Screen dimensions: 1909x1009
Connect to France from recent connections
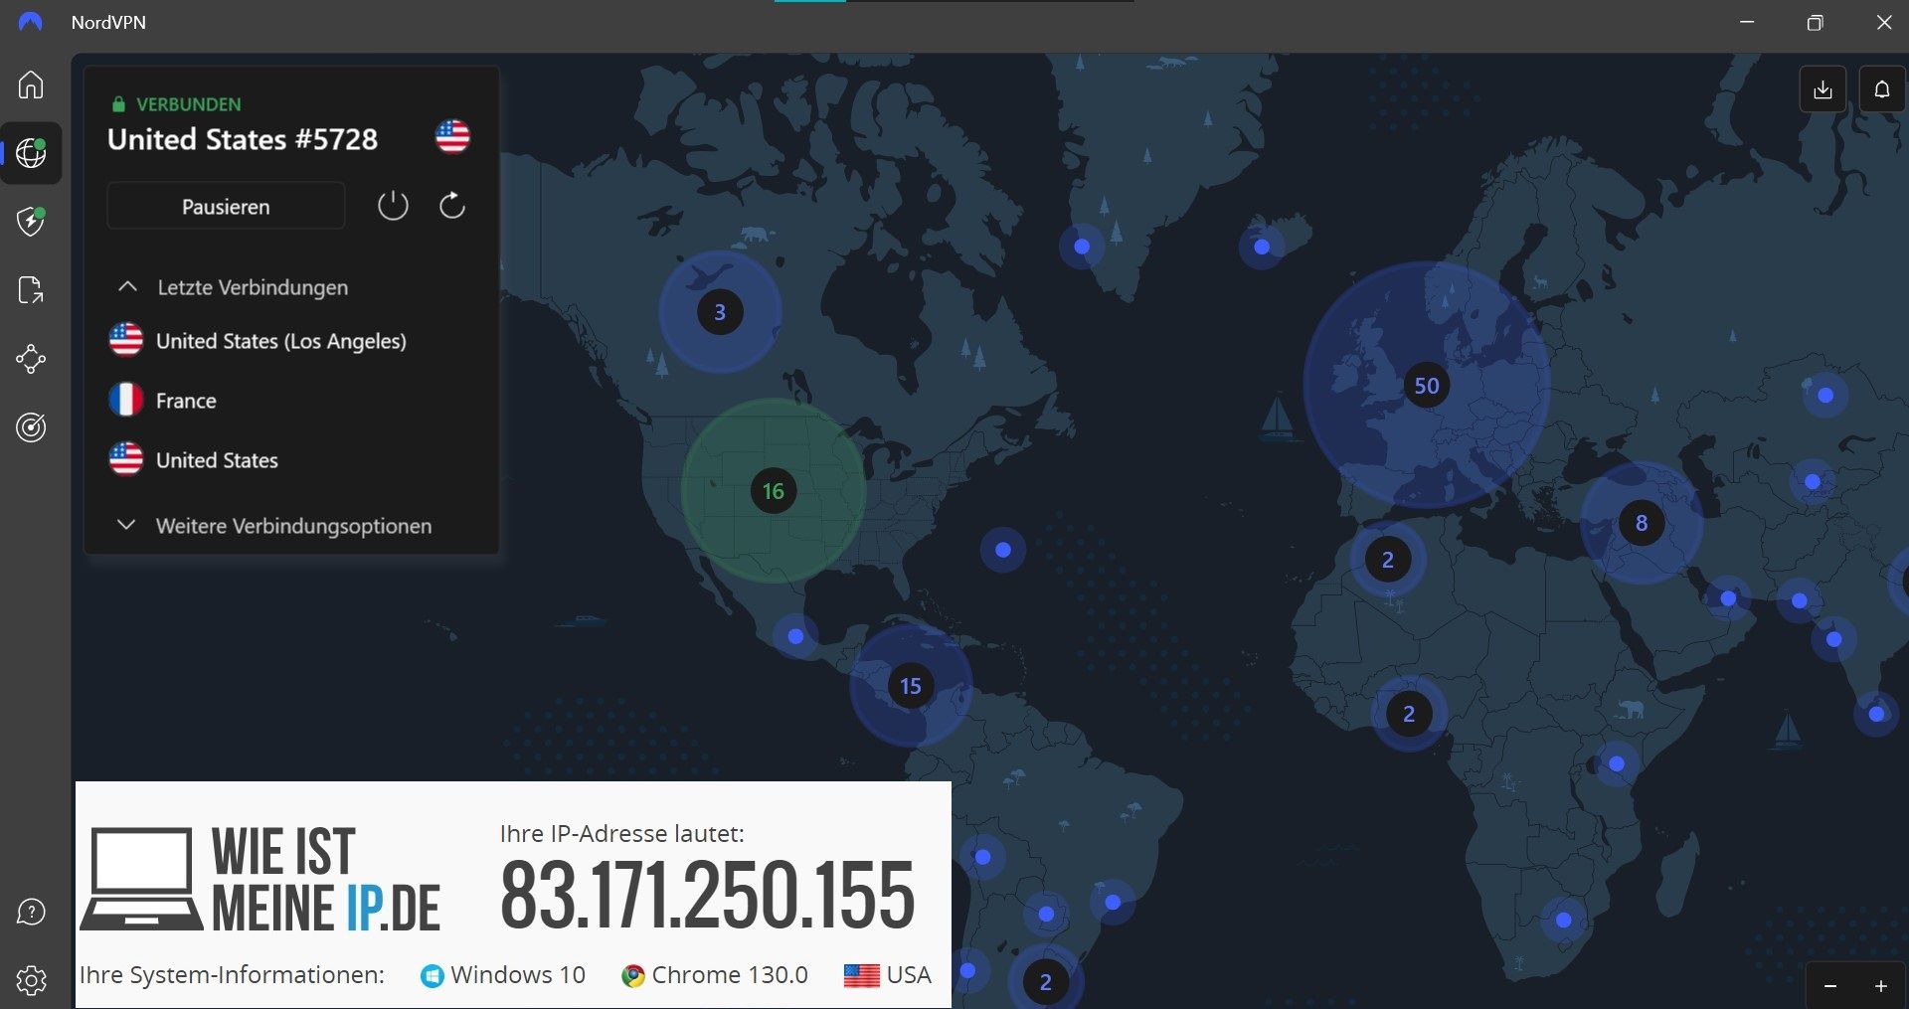[163, 401]
